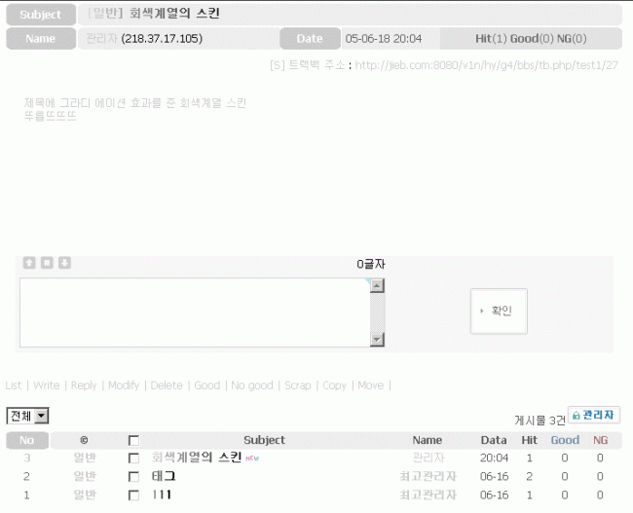The image size is (633, 513).
Task: Click the Scrap link
Action: (x=298, y=385)
